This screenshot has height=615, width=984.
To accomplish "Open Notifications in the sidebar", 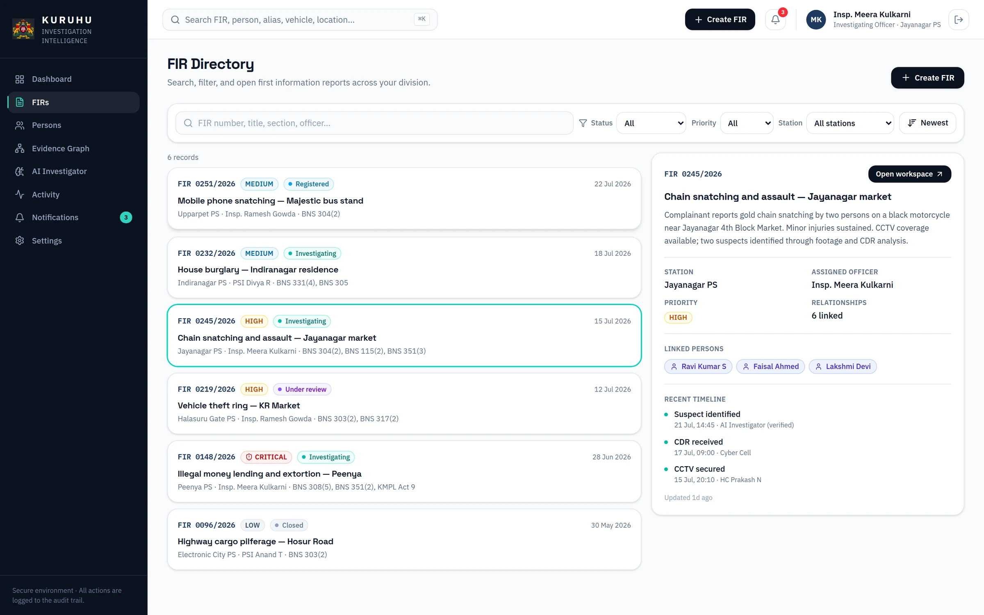I will [74, 217].
